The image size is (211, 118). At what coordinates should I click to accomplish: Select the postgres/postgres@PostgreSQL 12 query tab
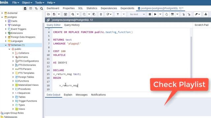[161, 8]
